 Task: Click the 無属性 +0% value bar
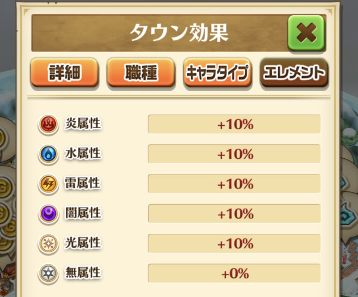coord(234,274)
